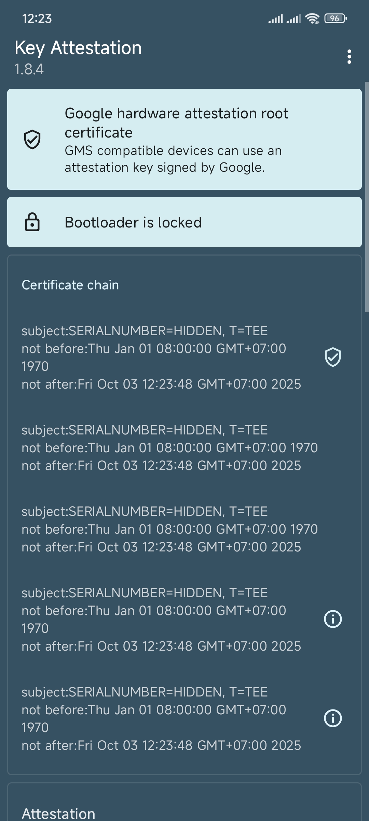Tap the Wi-Fi status bar icon
Screen dimensions: 369x821
pos(312,18)
